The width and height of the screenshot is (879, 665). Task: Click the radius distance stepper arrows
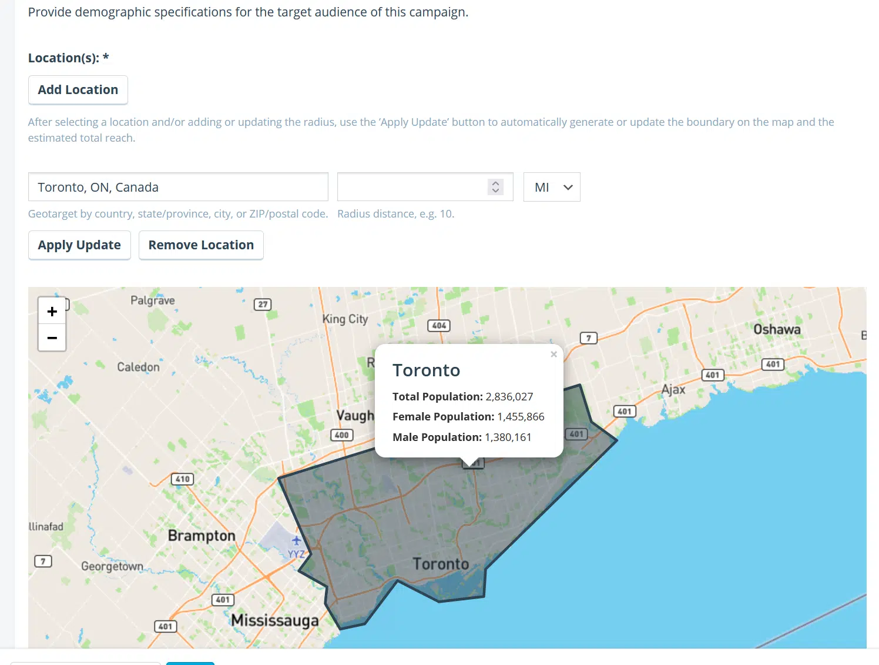[495, 187]
